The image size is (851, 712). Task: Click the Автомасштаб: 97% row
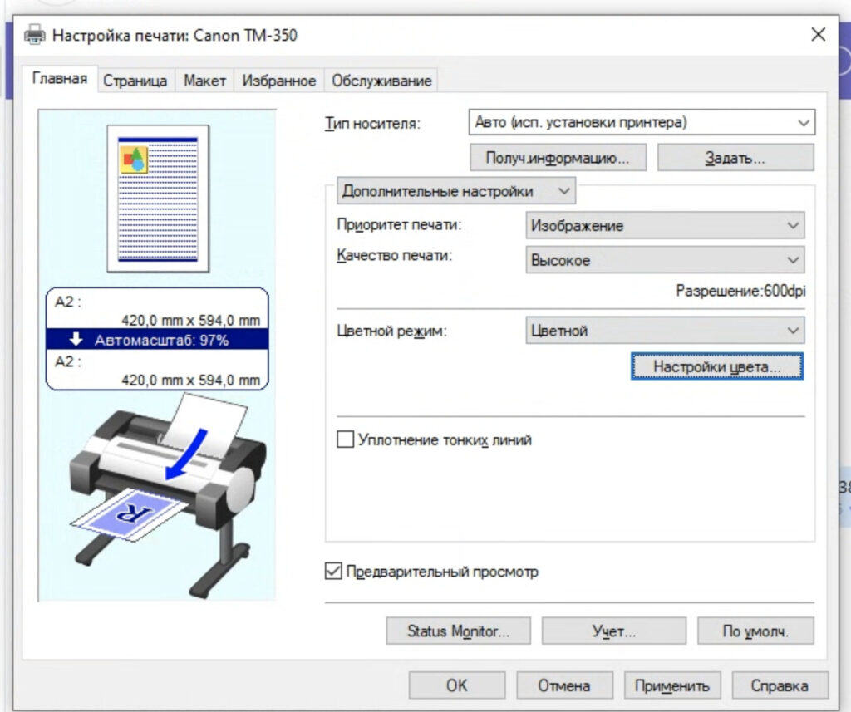(157, 339)
